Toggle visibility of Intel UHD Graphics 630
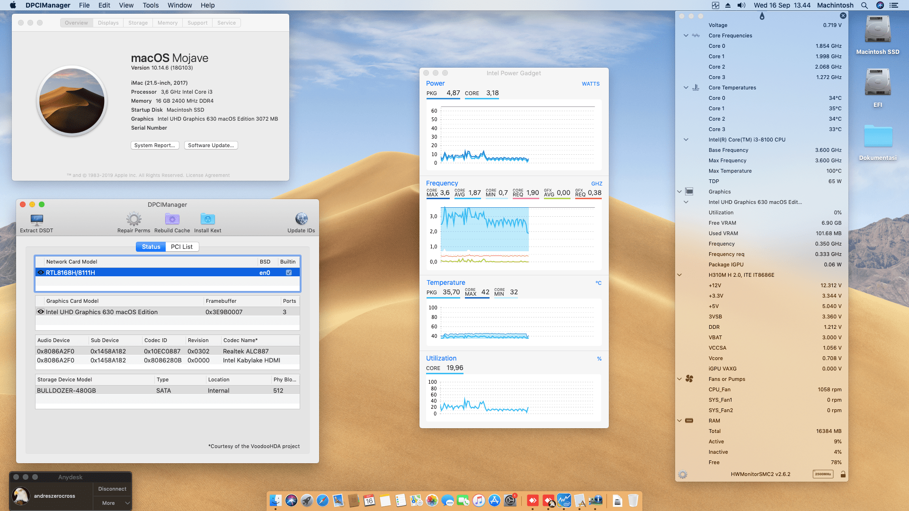The image size is (909, 511). coord(41,311)
